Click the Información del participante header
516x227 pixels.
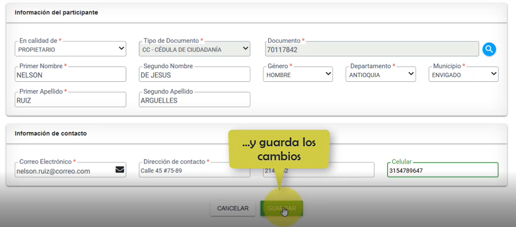pos(56,13)
